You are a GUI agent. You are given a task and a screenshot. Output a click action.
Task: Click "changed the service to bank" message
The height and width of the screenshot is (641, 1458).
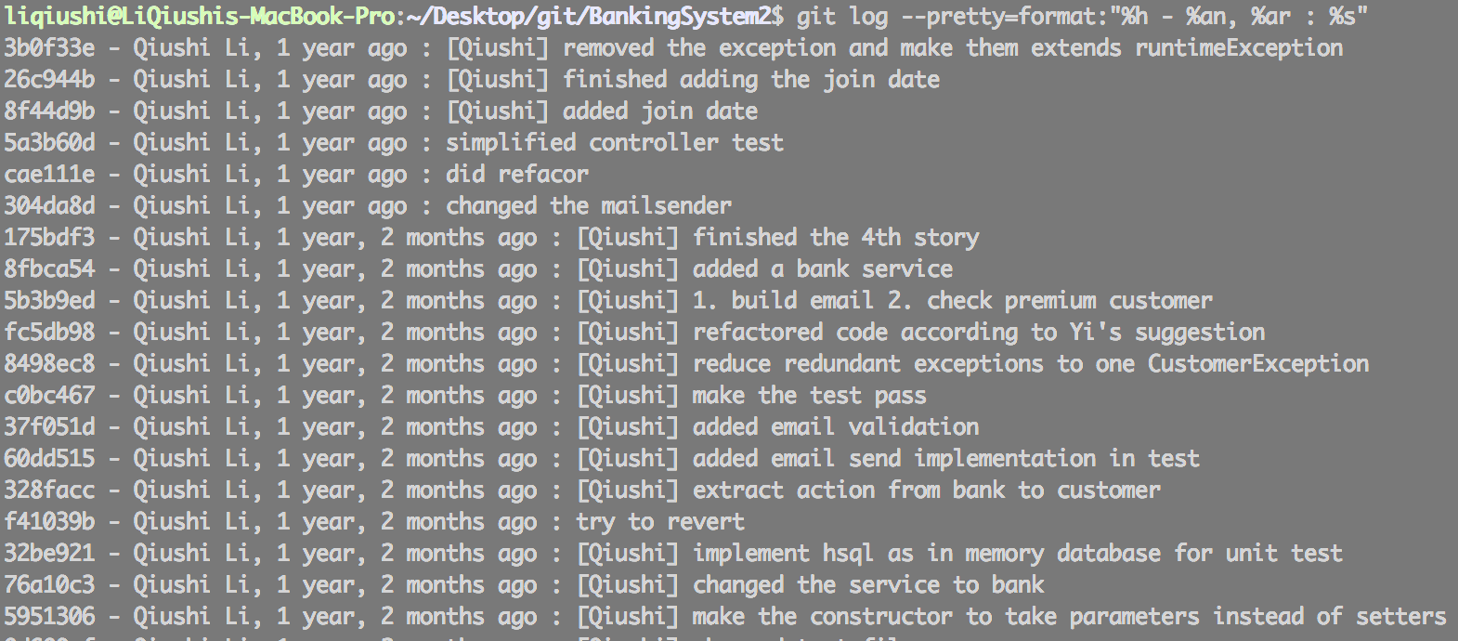coord(867,585)
